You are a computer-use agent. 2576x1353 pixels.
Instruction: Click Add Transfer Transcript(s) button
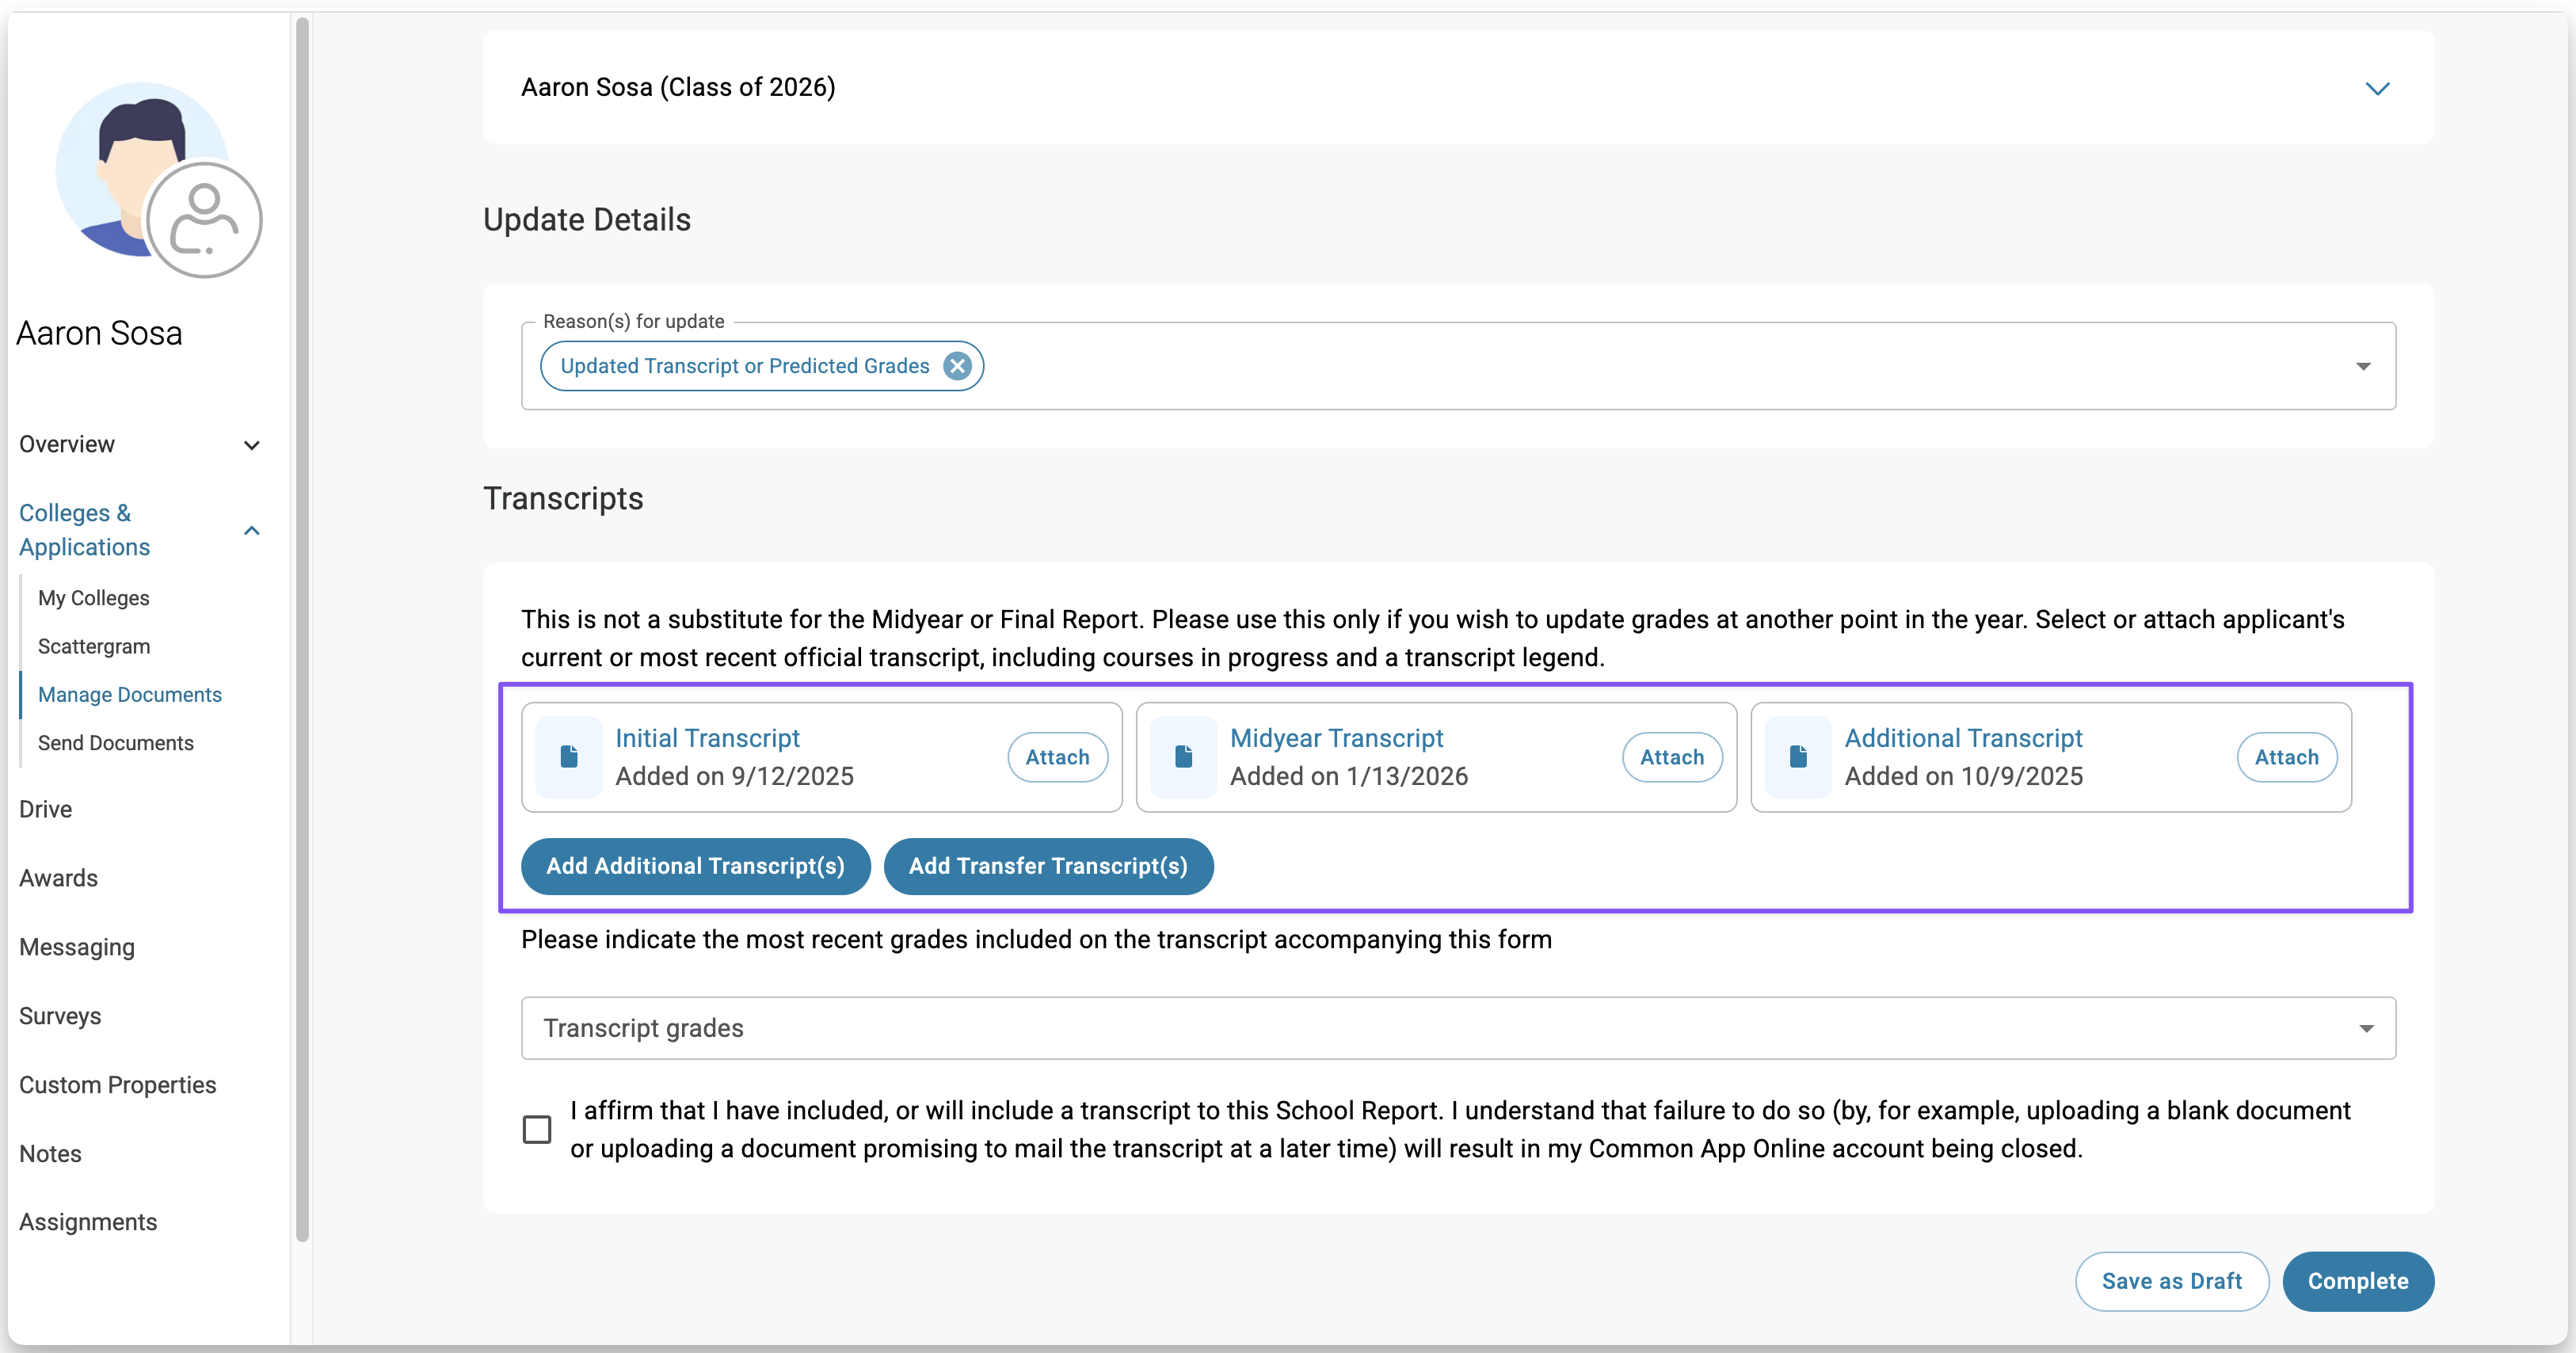coord(1047,866)
